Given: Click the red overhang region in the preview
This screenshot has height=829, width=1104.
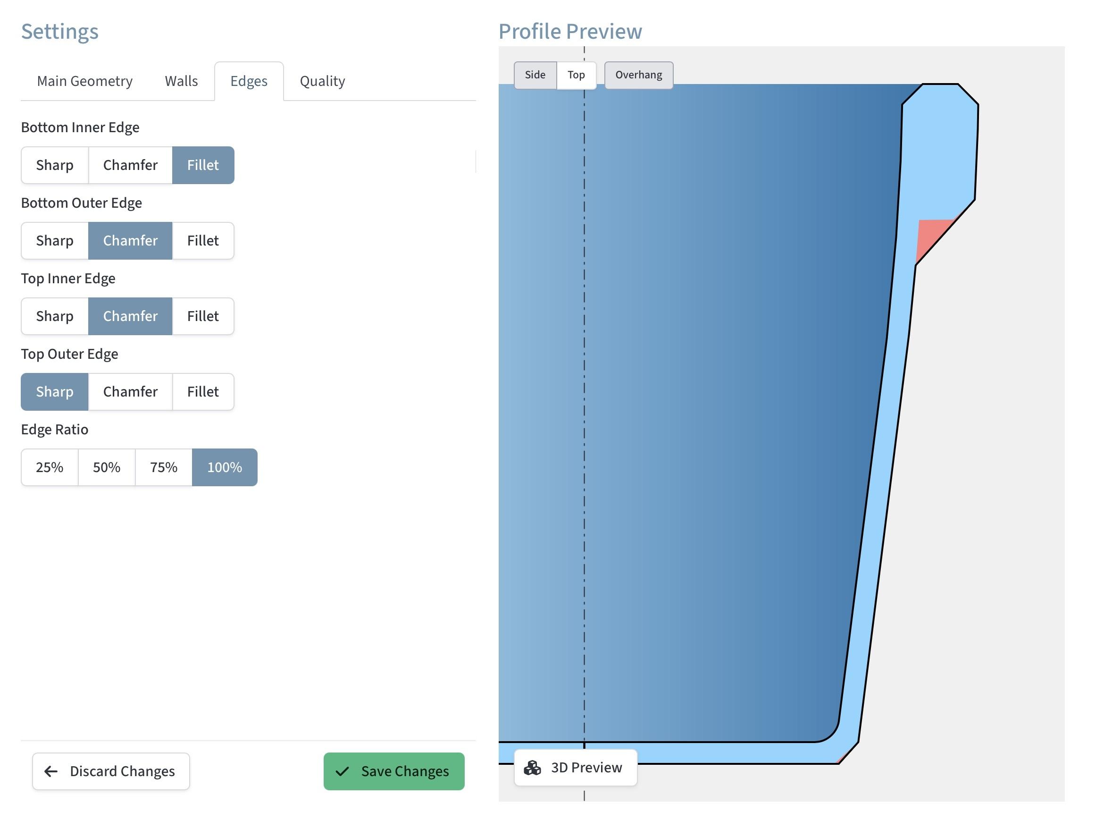Looking at the screenshot, I should point(930,236).
